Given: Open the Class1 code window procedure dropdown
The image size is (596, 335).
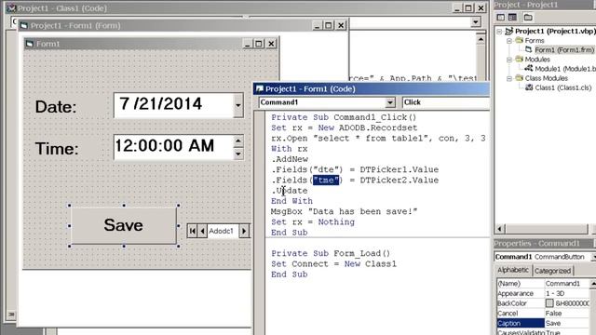Looking at the screenshot, I should (476, 22).
